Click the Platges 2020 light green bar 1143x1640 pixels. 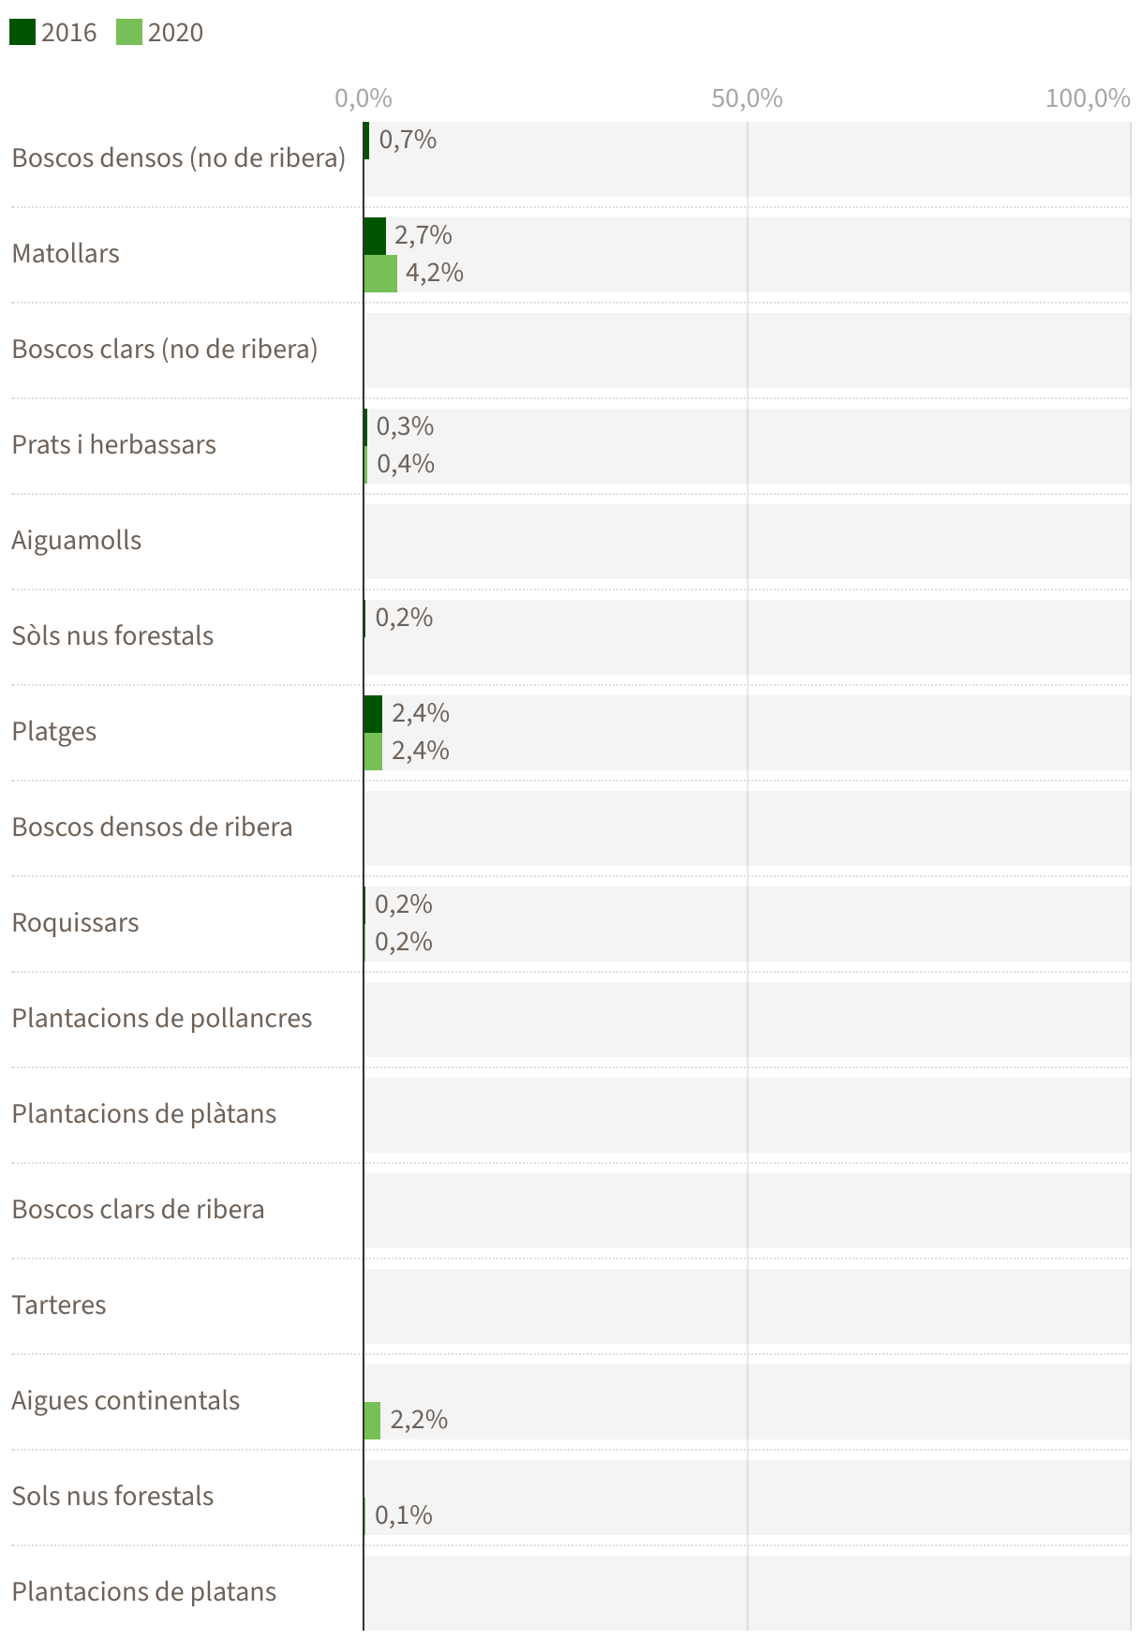(373, 752)
